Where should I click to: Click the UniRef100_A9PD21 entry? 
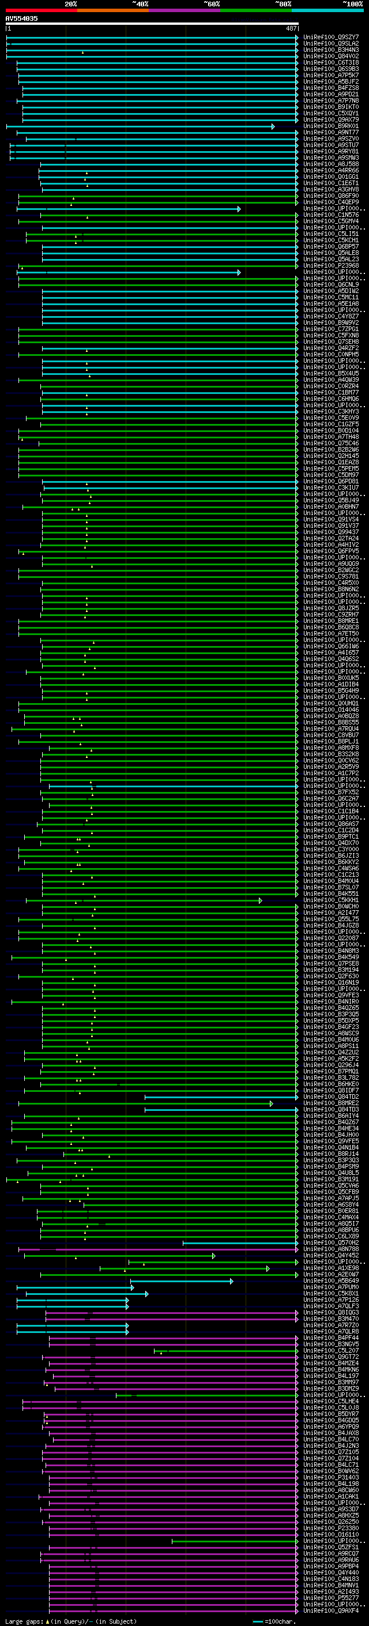point(331,94)
